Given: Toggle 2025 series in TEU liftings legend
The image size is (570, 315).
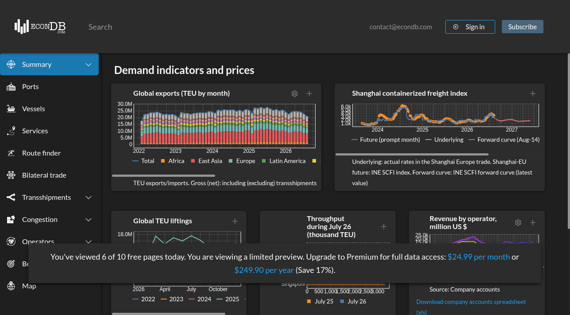Looking at the screenshot, I should pos(228,299).
